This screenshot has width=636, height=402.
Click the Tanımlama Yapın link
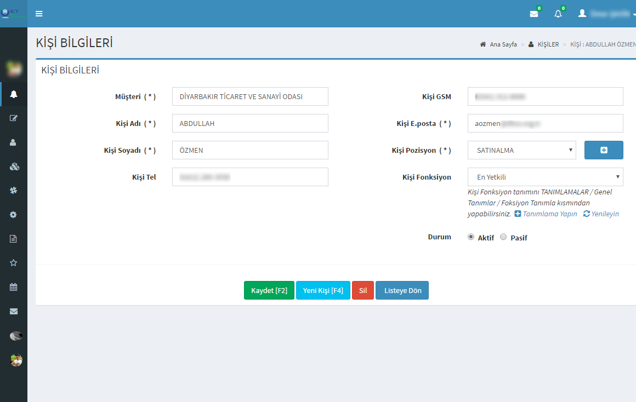[x=549, y=214]
